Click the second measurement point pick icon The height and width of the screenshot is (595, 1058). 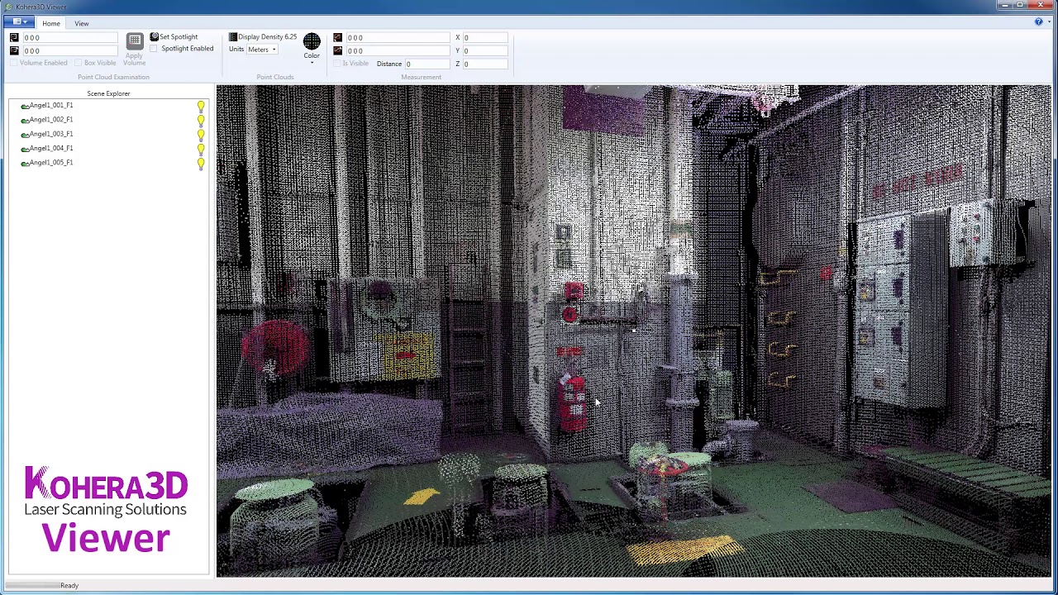click(337, 50)
